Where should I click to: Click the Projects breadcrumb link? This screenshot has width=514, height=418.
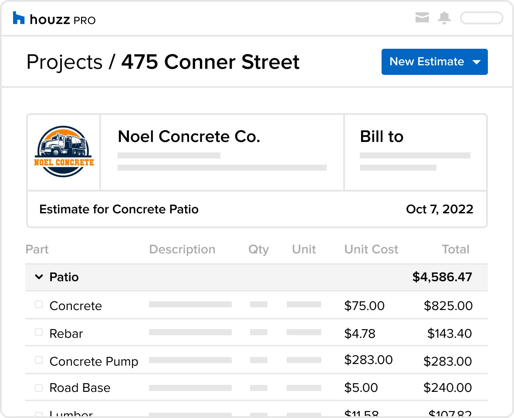point(64,62)
